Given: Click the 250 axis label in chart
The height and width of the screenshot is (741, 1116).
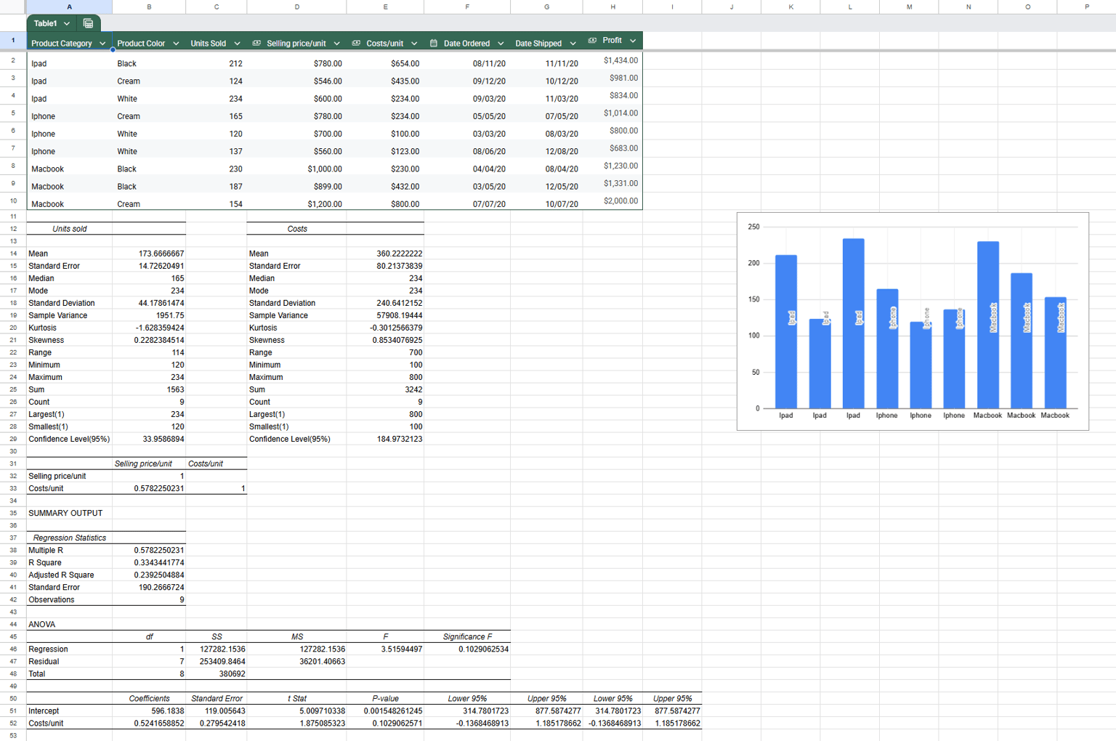Looking at the screenshot, I should point(753,227).
